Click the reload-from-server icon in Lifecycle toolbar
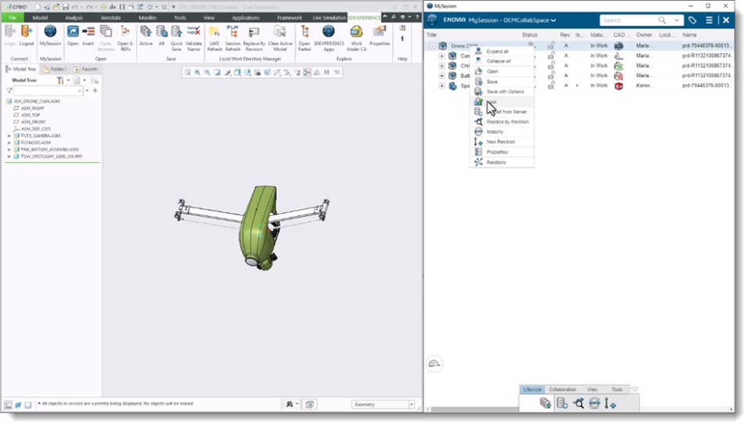Screen dimensions: 751x429 point(562,403)
